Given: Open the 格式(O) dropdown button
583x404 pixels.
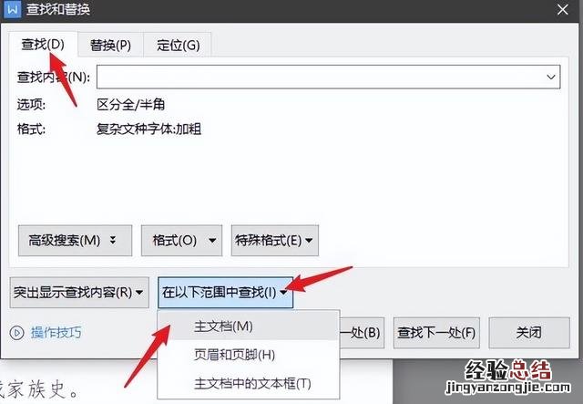Looking at the screenshot, I should pyautogui.click(x=181, y=241).
